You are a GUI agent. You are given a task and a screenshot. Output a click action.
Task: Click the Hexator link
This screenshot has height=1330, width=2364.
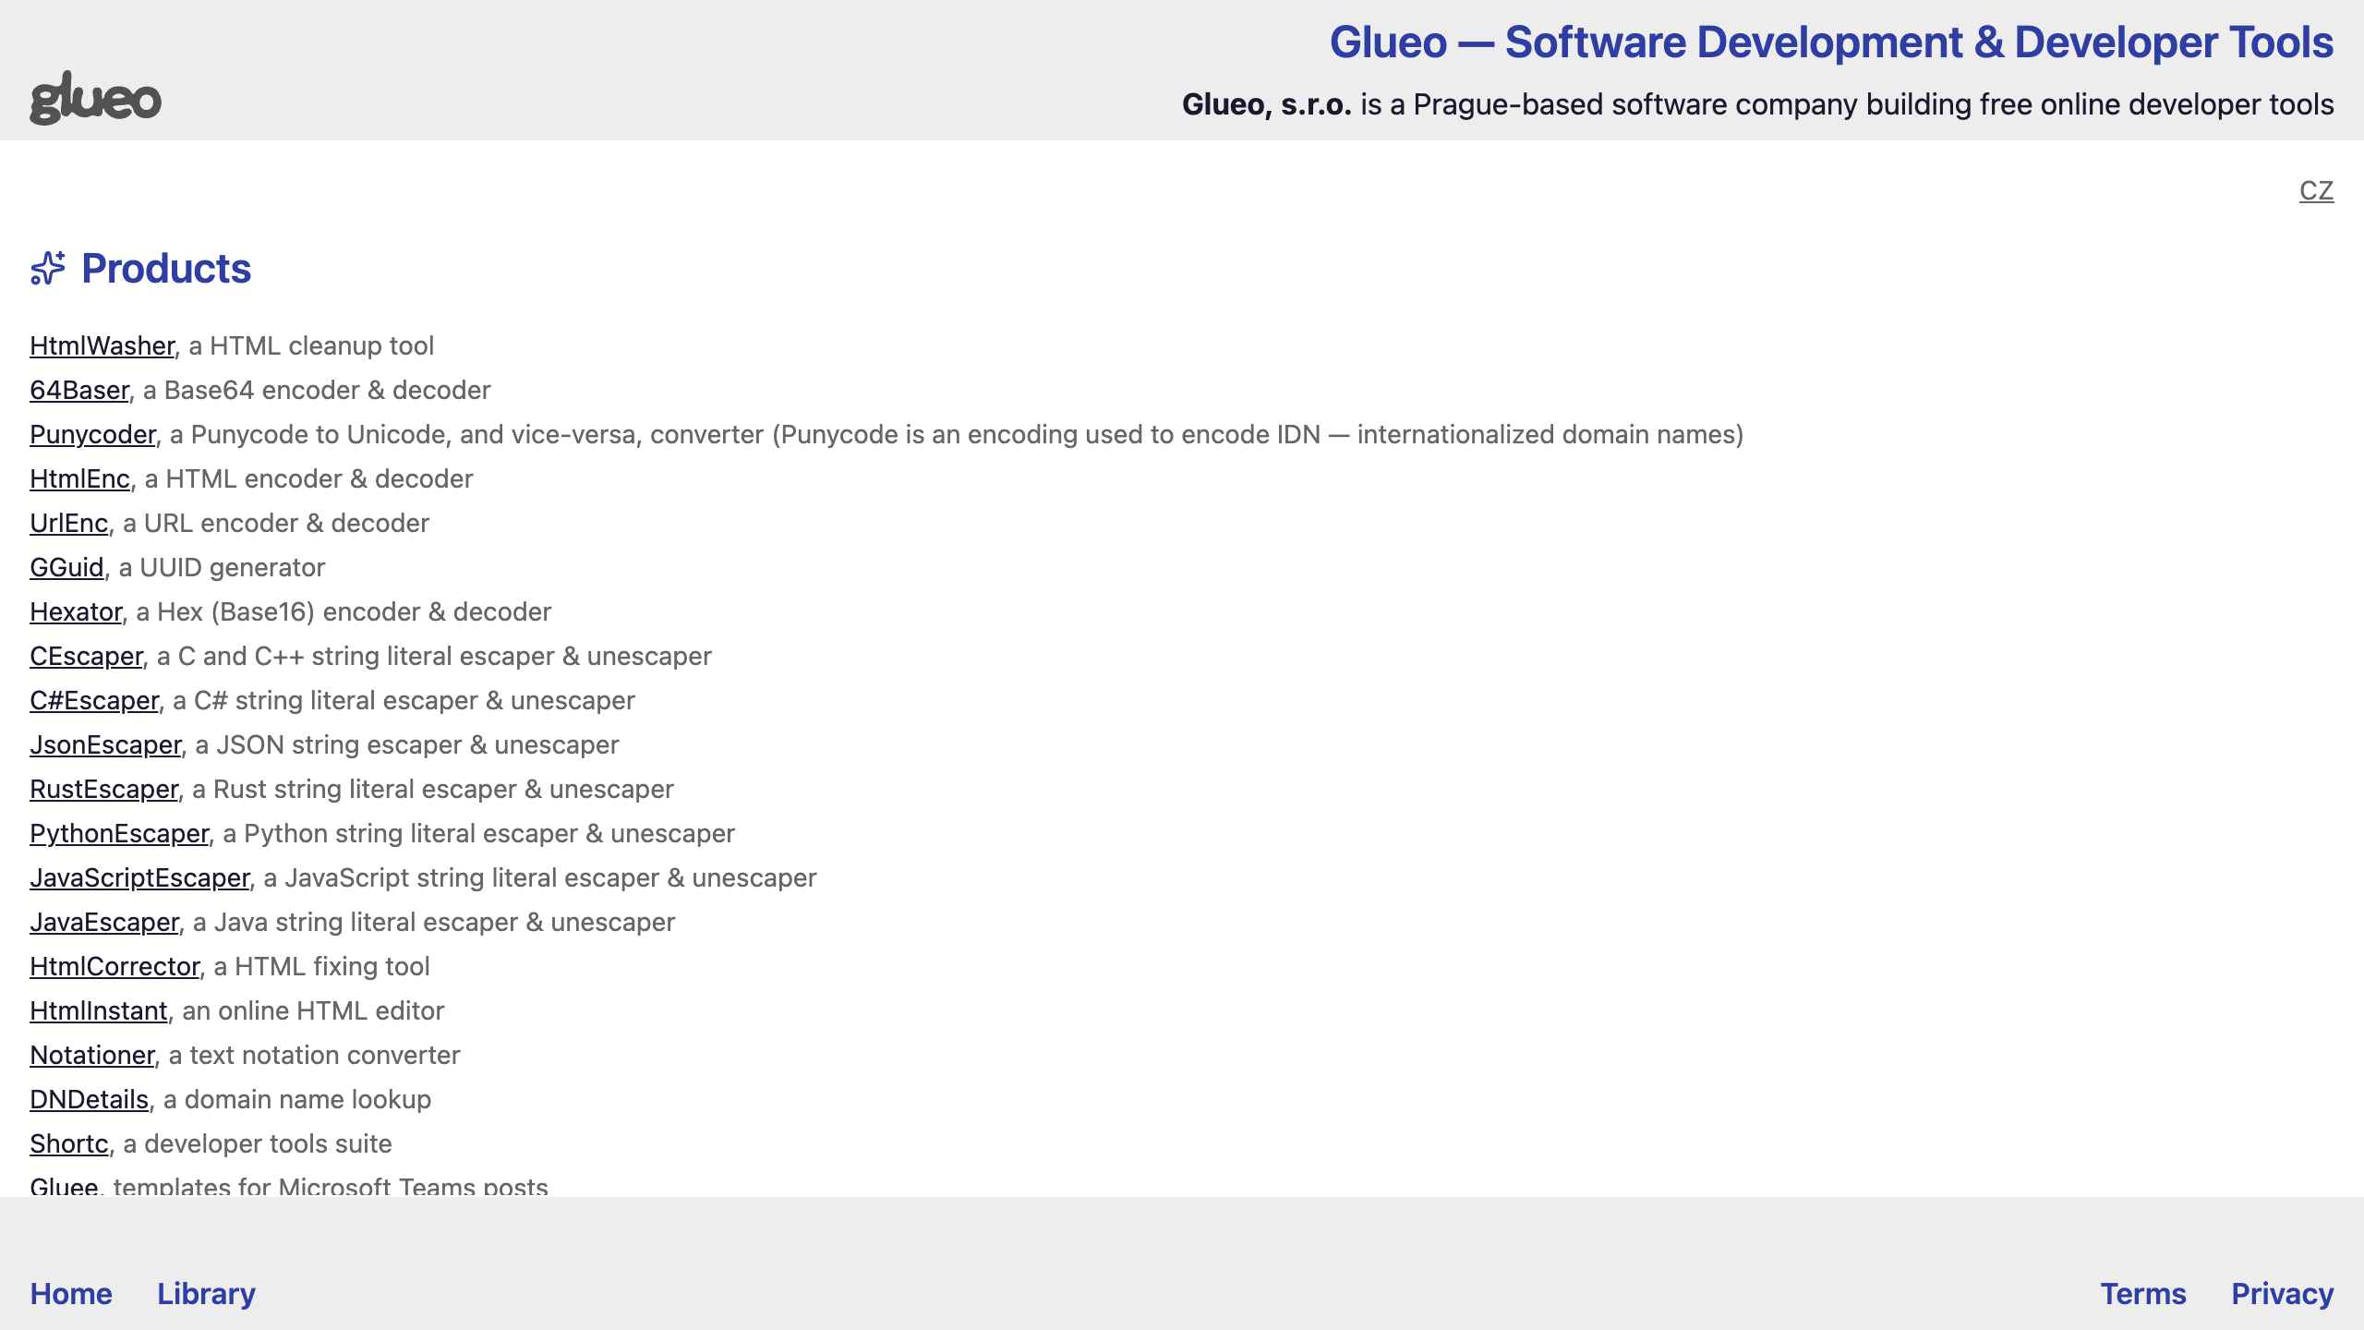(x=76, y=611)
